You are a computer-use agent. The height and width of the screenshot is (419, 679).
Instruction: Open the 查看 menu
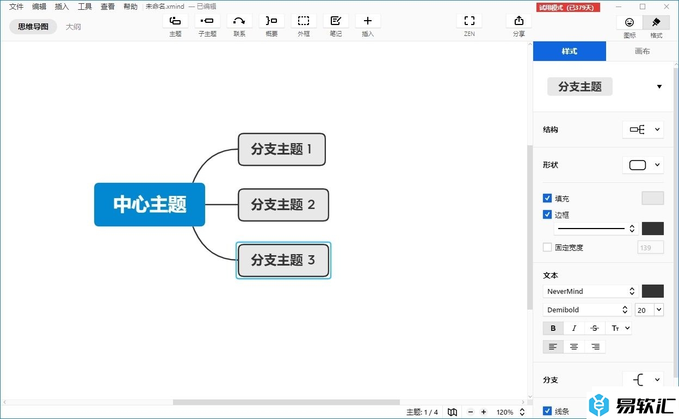(108, 7)
